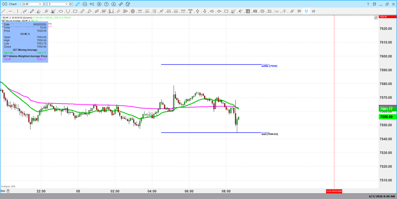
Task: Open the ES #F symbol dropdown
Action: [x=40, y=4]
